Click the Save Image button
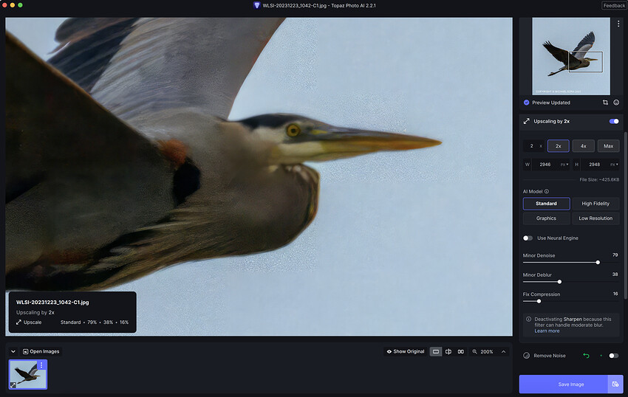628x397 pixels. point(562,384)
